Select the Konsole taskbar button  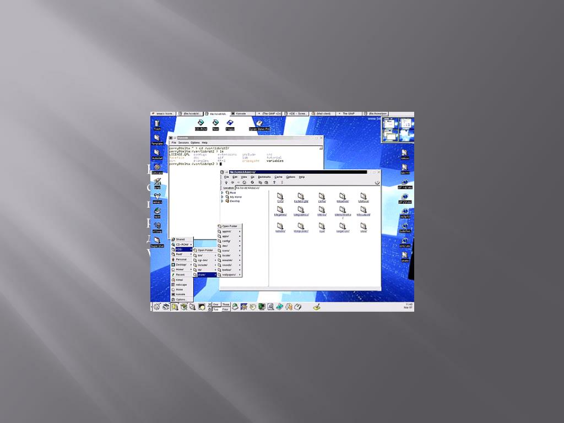(242, 113)
